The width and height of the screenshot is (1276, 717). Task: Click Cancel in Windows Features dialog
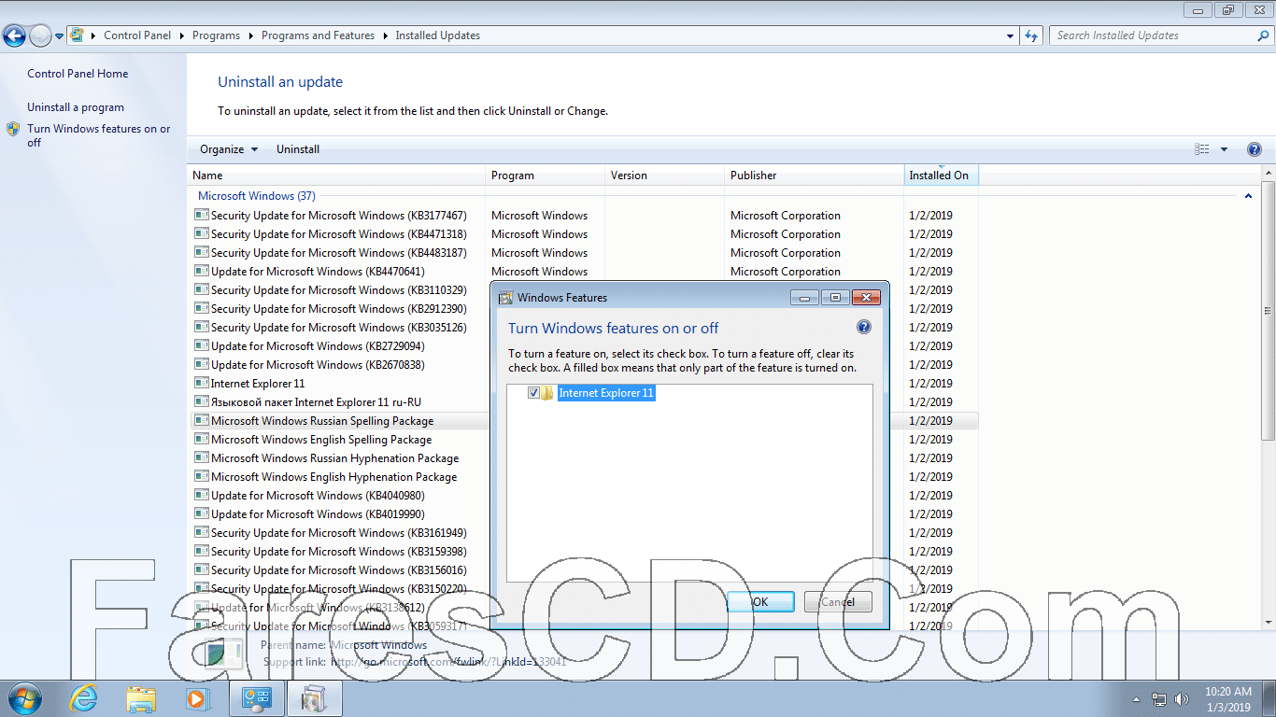[838, 602]
